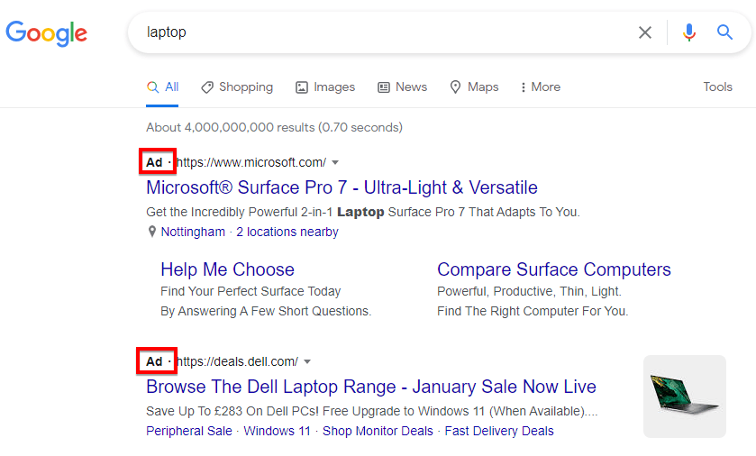Switch to the Shopping tab
Image resolution: width=756 pixels, height=456 pixels.
coord(236,87)
